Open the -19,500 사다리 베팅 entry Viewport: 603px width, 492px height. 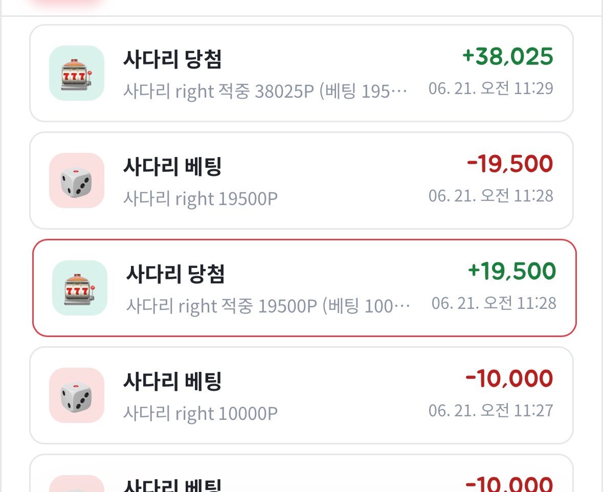pos(302,181)
